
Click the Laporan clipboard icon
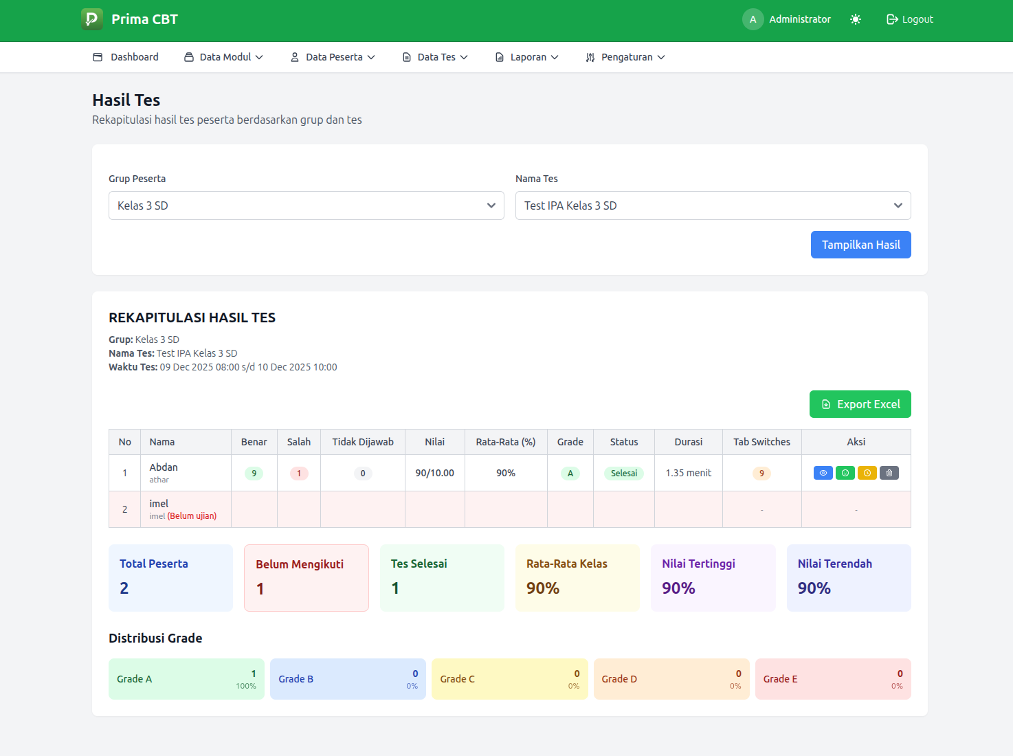(499, 57)
